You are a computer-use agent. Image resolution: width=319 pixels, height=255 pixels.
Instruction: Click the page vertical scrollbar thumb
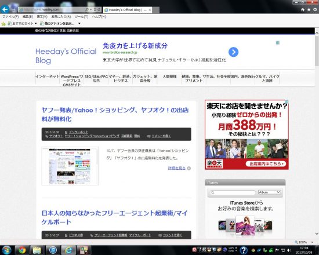pos(317,51)
